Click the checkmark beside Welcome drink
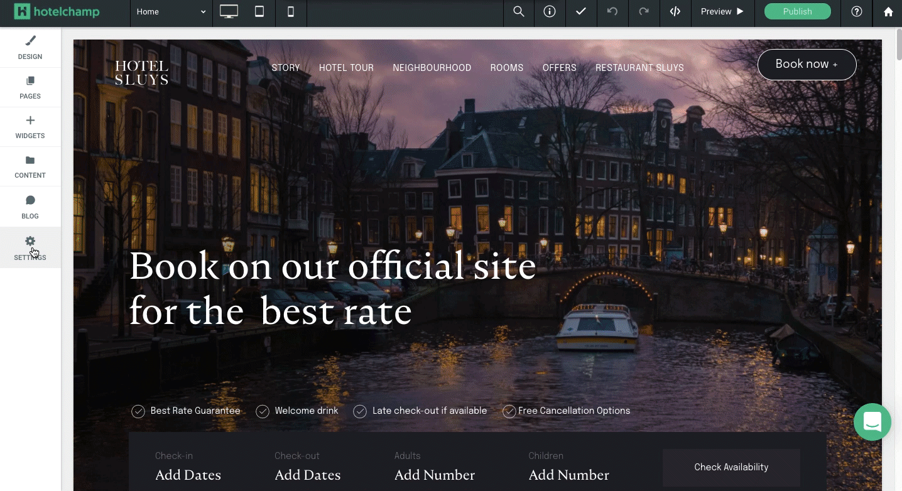Viewport: 902px width, 491px height. 263,411
